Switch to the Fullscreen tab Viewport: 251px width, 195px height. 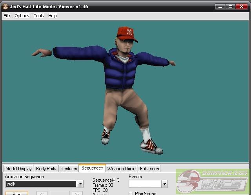[x=149, y=169]
